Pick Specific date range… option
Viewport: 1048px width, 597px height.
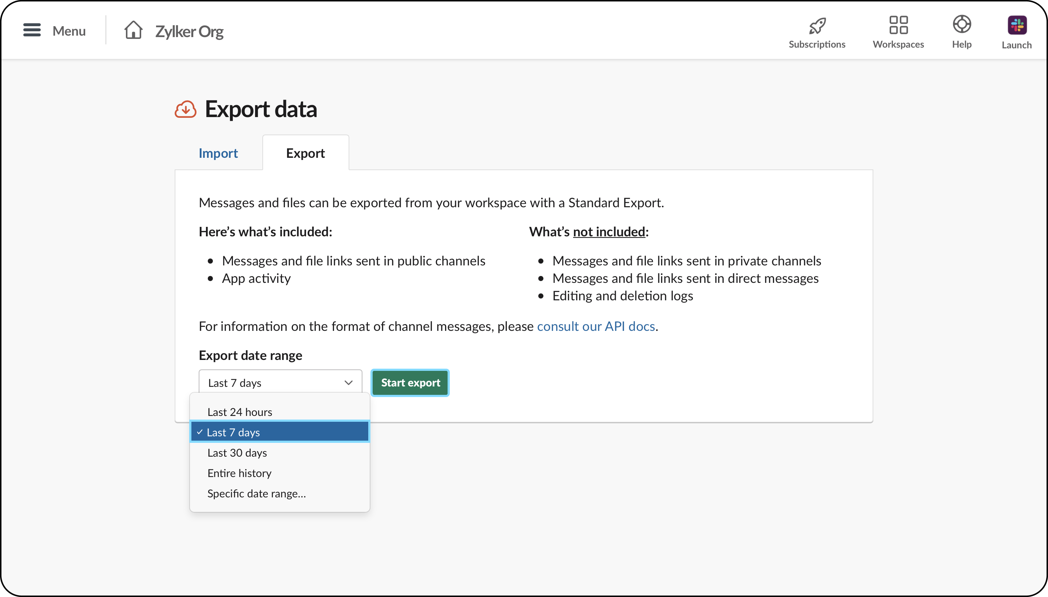coord(257,493)
